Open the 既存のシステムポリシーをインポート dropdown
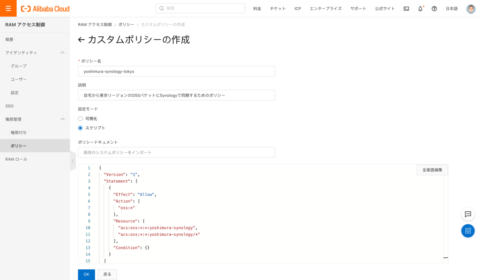The width and height of the screenshot is (480, 280). point(176,152)
